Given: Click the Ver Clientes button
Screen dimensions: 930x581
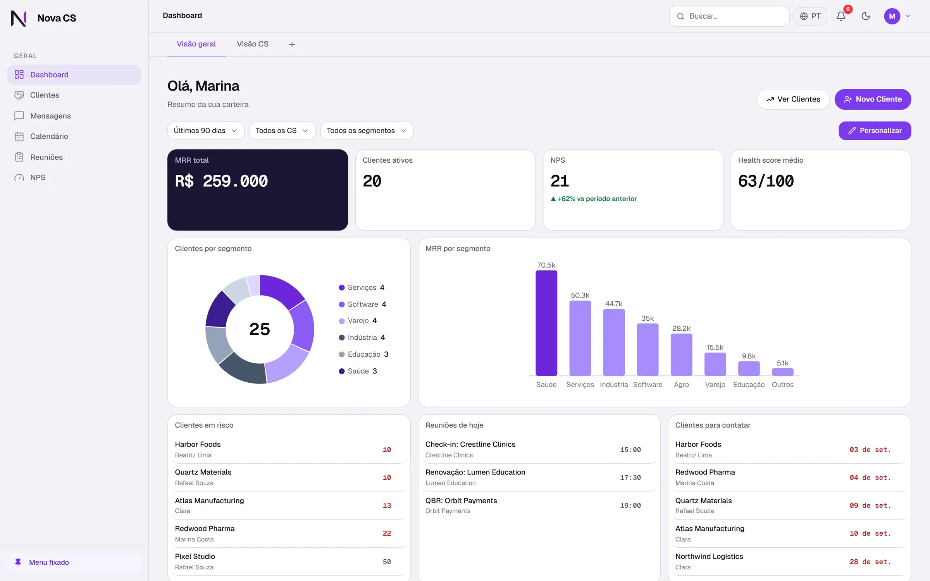Looking at the screenshot, I should point(793,100).
